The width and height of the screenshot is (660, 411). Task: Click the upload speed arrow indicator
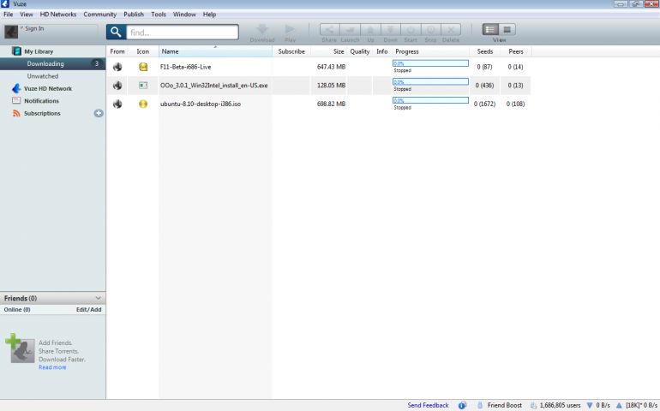click(x=619, y=406)
